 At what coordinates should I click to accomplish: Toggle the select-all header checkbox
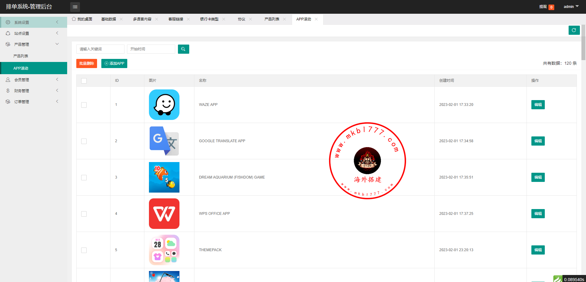84,81
